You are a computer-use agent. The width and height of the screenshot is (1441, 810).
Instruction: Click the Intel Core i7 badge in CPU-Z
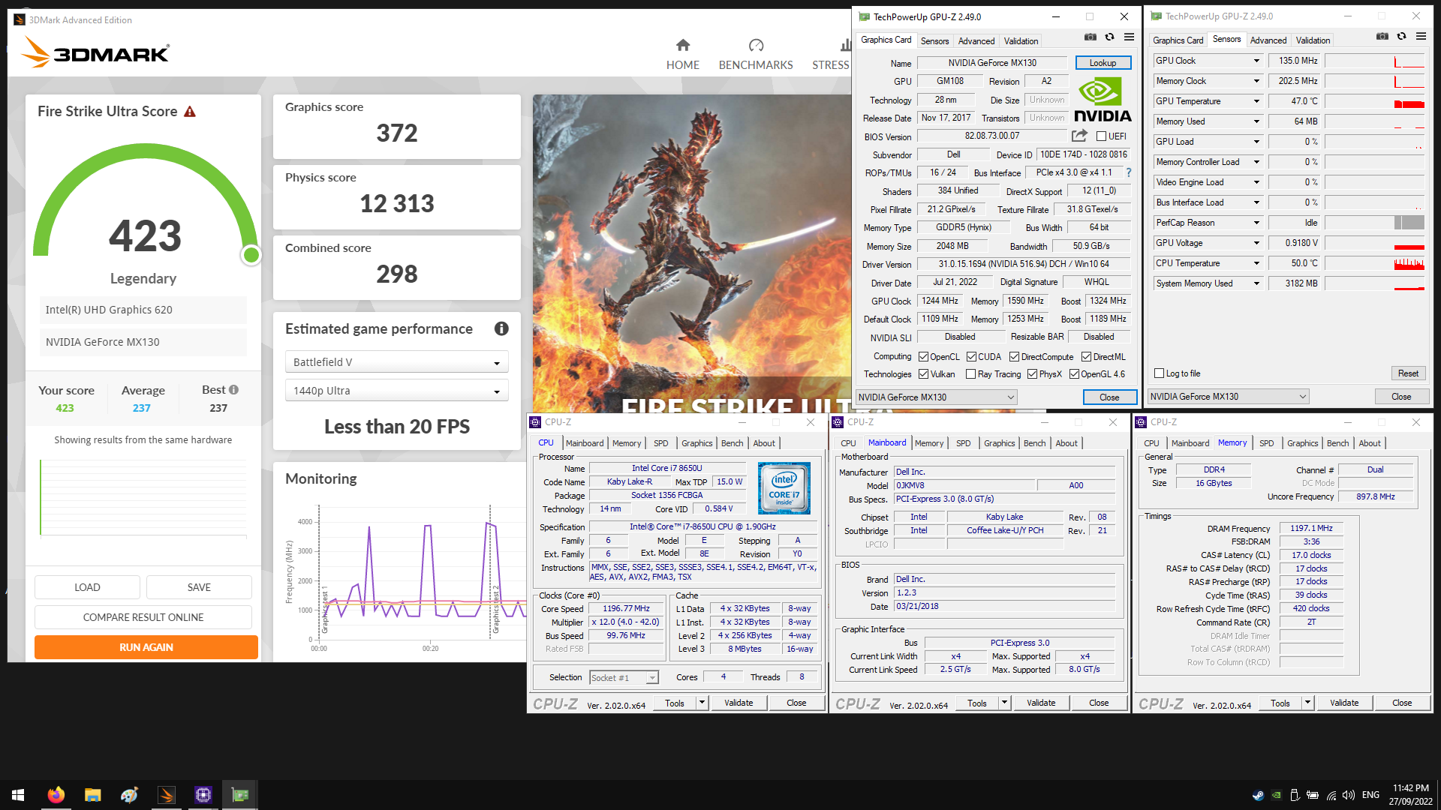pos(784,487)
